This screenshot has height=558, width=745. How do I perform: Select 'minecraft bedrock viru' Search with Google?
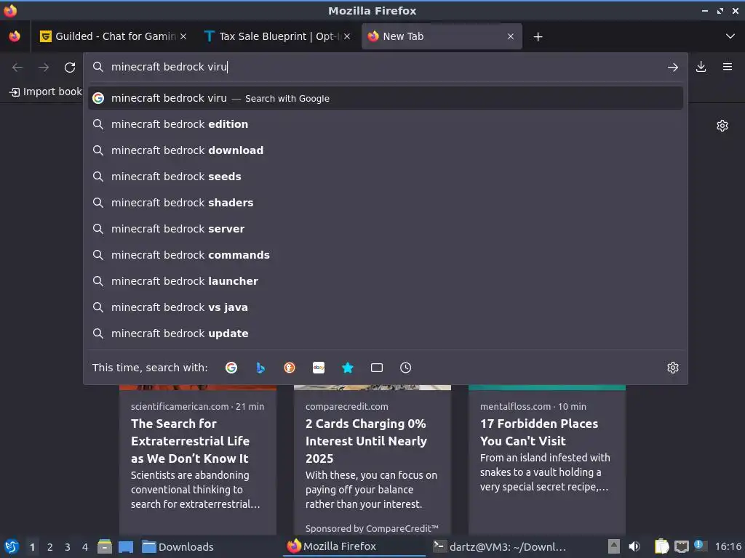click(x=386, y=98)
